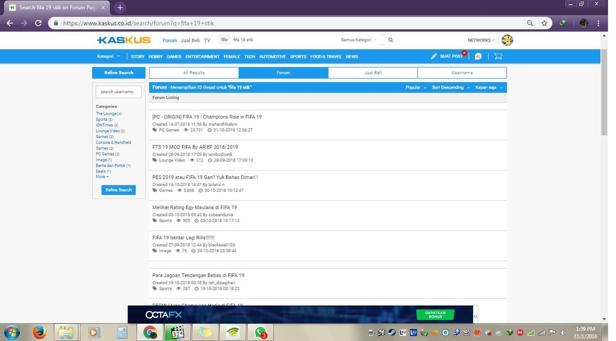616x341 pixels.
Task: Open the Sort Descending dropdown
Action: point(450,87)
